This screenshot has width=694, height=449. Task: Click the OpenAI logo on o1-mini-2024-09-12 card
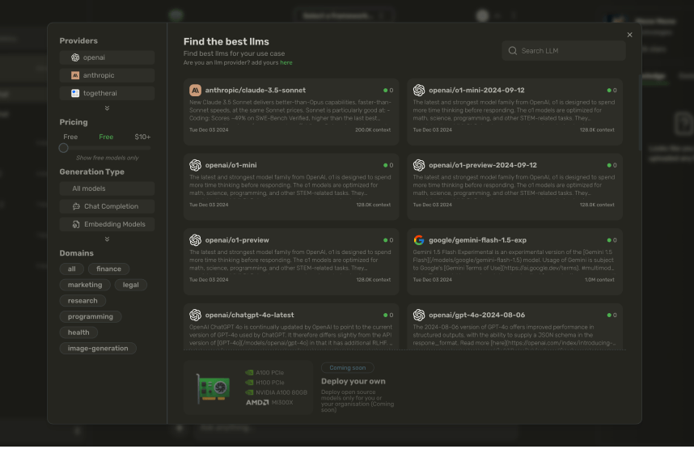pyautogui.click(x=419, y=91)
